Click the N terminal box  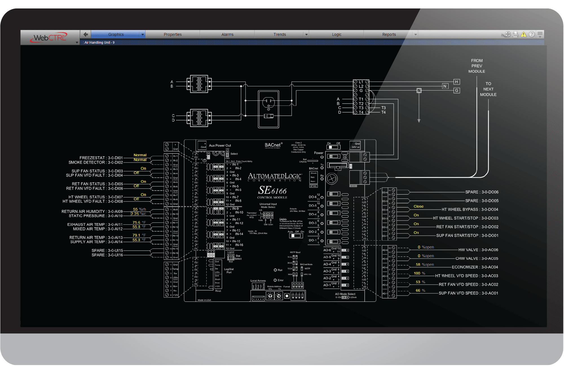click(x=445, y=86)
